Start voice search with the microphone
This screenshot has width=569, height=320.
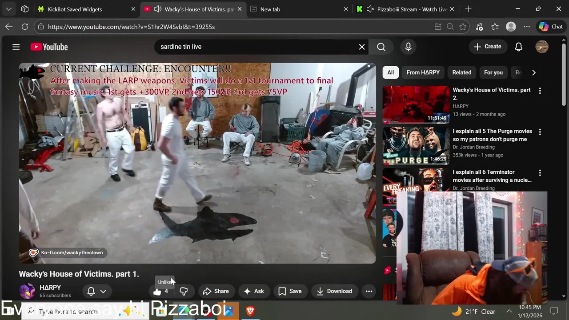(x=408, y=47)
